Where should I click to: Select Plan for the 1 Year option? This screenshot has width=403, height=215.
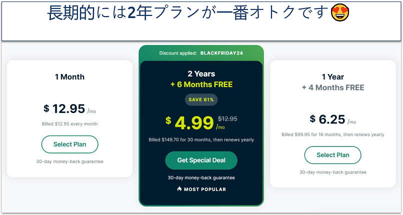coord(332,155)
